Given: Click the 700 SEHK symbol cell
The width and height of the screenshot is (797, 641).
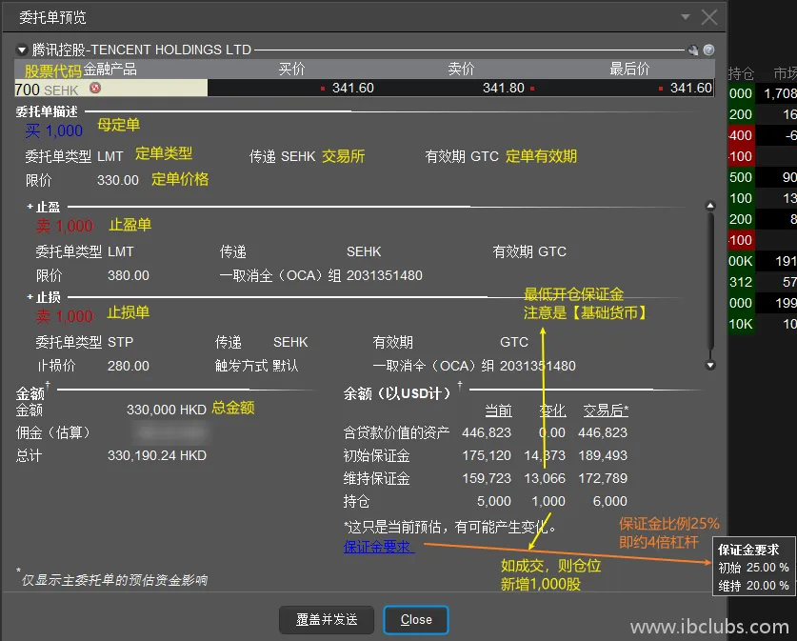Looking at the screenshot, I should (48, 89).
